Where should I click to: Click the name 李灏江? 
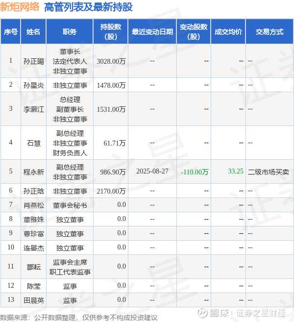click(34, 109)
